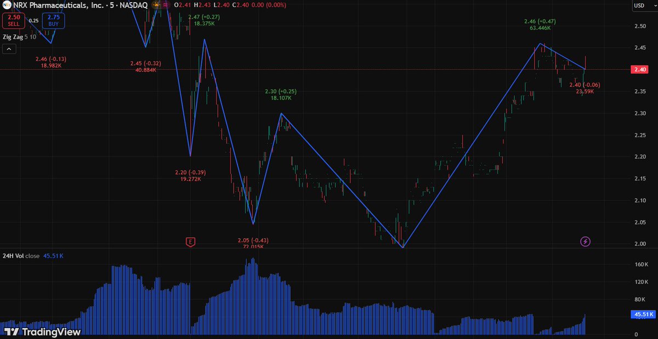
Task: Click the 2.46 (-0.13) zig zag label
Action: tap(51, 59)
